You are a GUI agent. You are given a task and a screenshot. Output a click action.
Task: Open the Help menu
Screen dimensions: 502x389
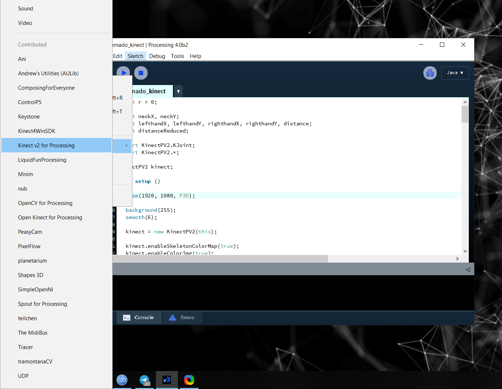pos(196,56)
